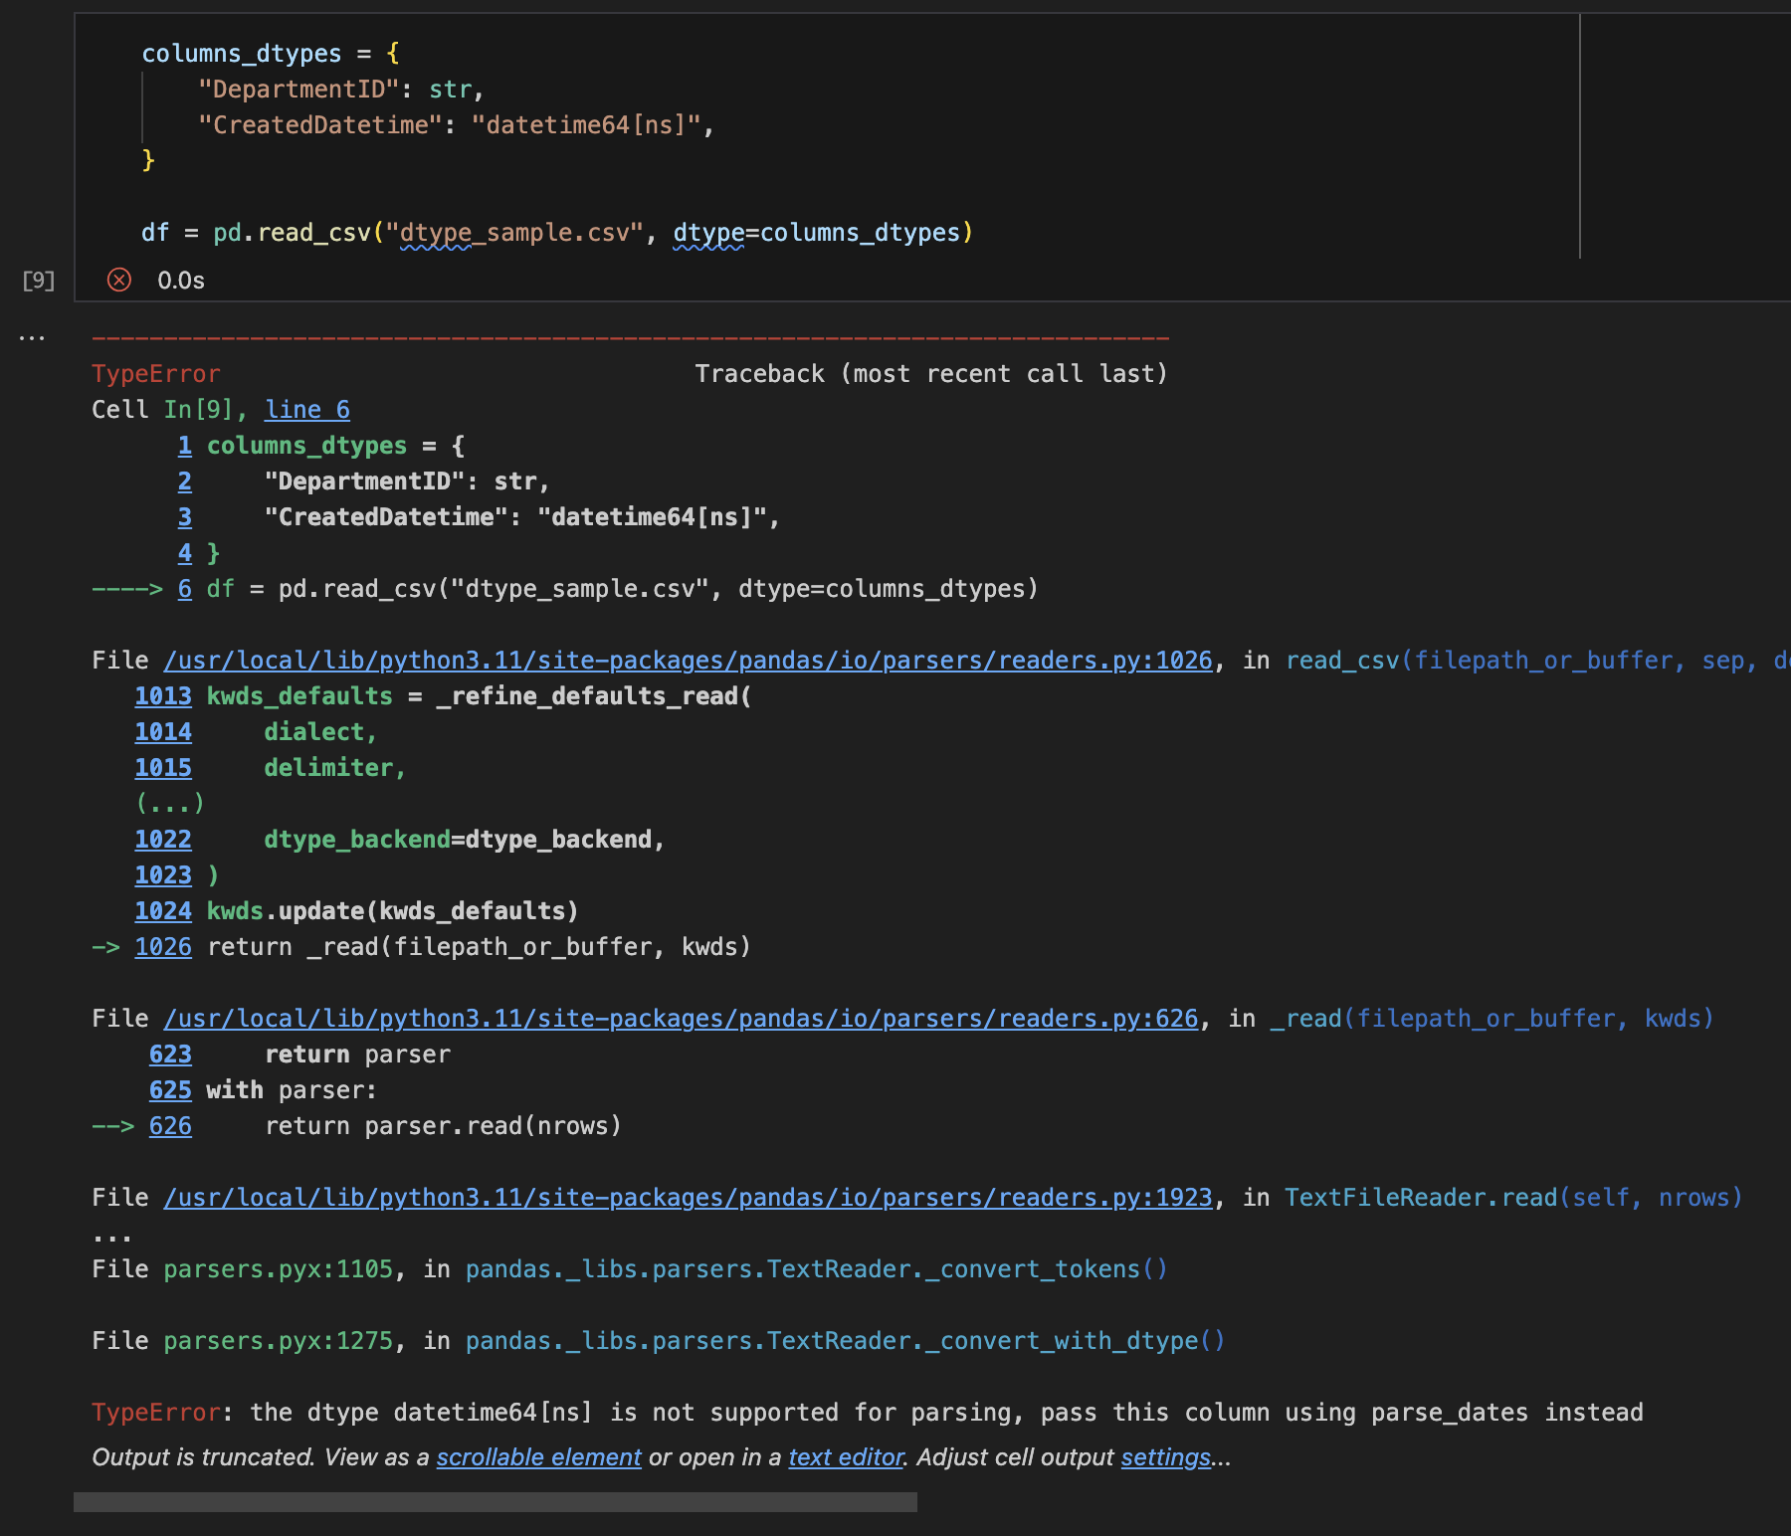Click the _convert_tokens function name
1791x1536 pixels.
pyautogui.click(x=1034, y=1269)
